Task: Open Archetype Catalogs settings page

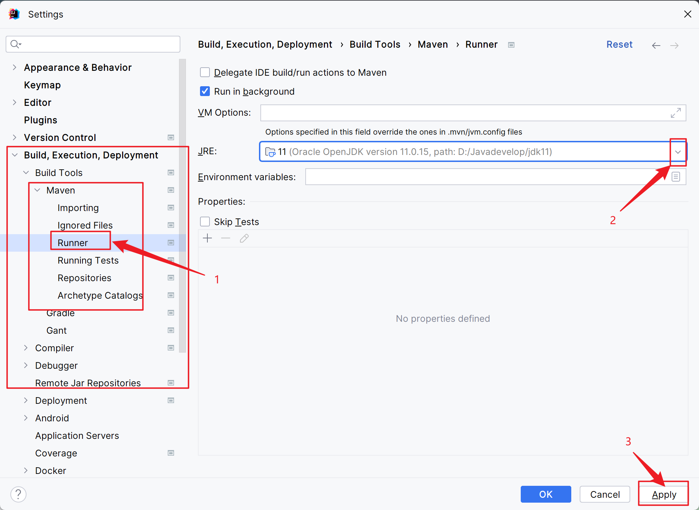Action: 100,295
